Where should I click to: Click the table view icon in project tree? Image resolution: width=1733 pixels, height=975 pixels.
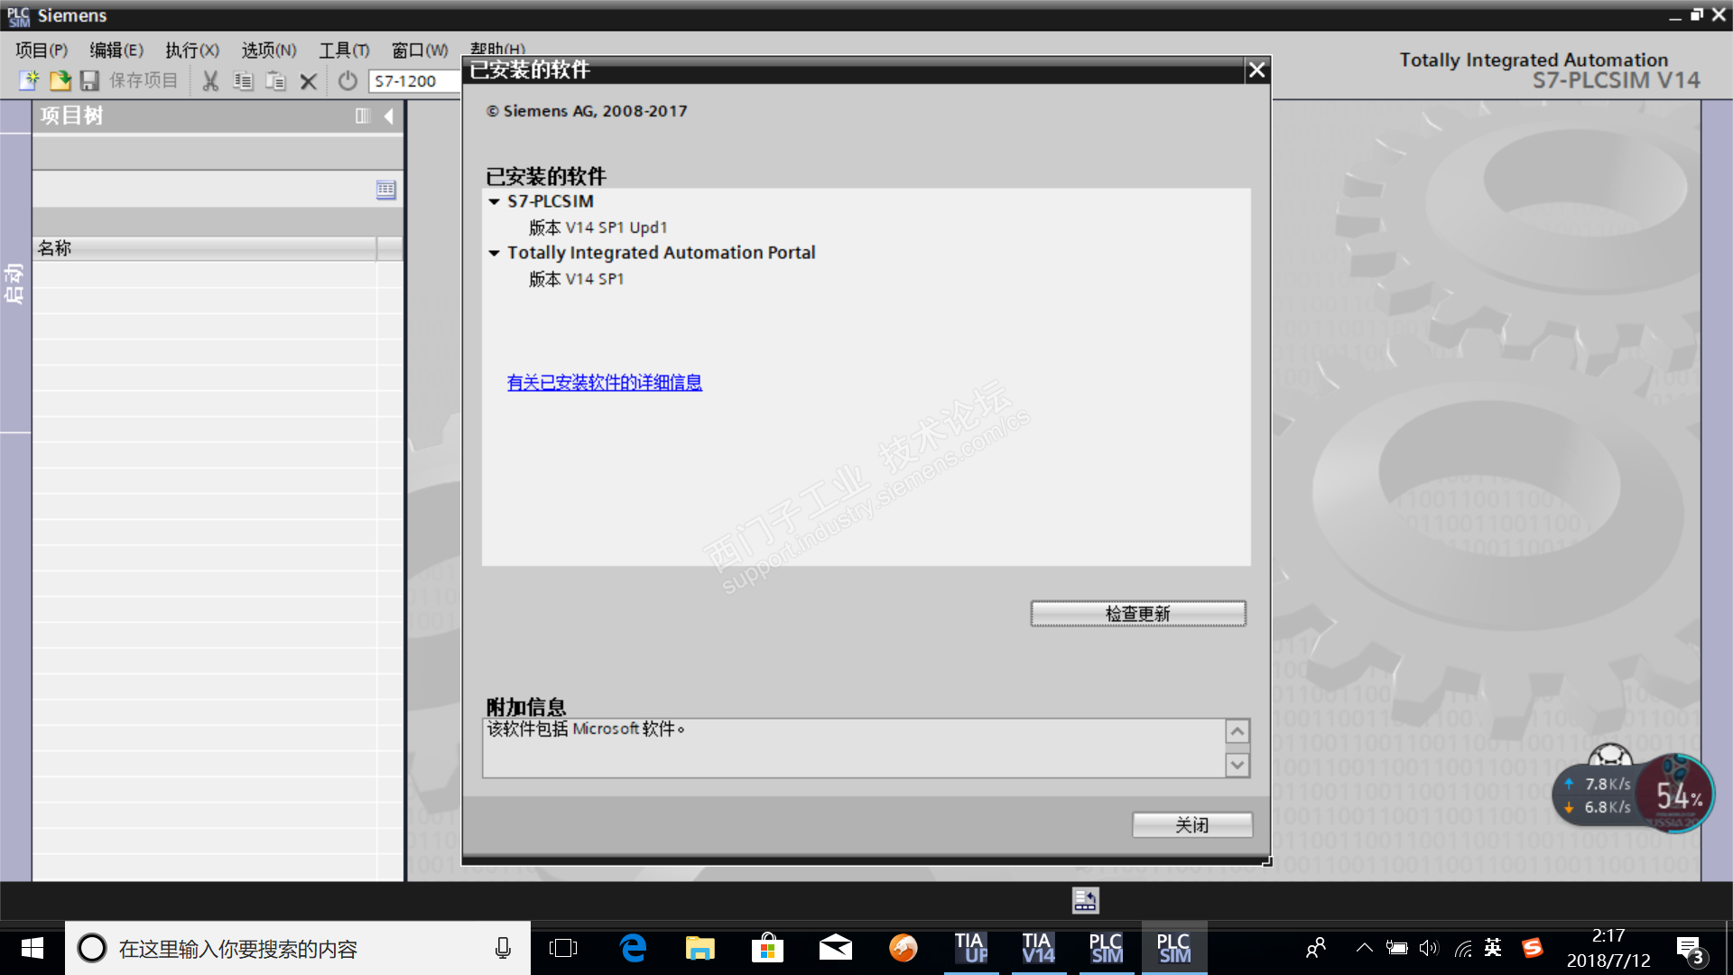click(385, 190)
